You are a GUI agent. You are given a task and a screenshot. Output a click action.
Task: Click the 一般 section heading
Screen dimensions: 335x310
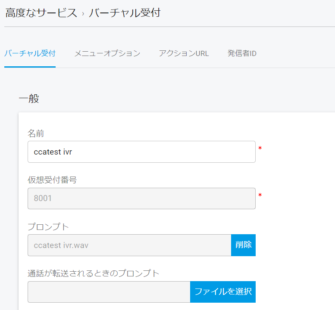coord(29,99)
